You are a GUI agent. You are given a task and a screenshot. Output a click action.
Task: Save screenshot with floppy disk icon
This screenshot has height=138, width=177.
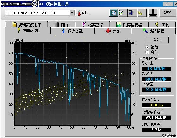pos(132,13)
